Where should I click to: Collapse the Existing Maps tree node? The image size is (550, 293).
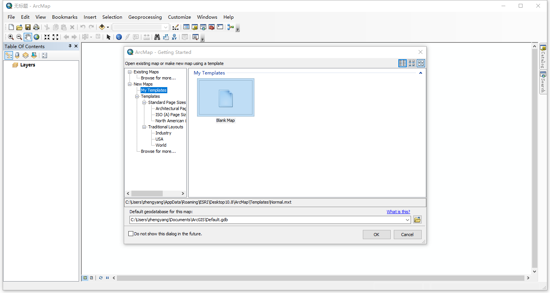click(130, 72)
